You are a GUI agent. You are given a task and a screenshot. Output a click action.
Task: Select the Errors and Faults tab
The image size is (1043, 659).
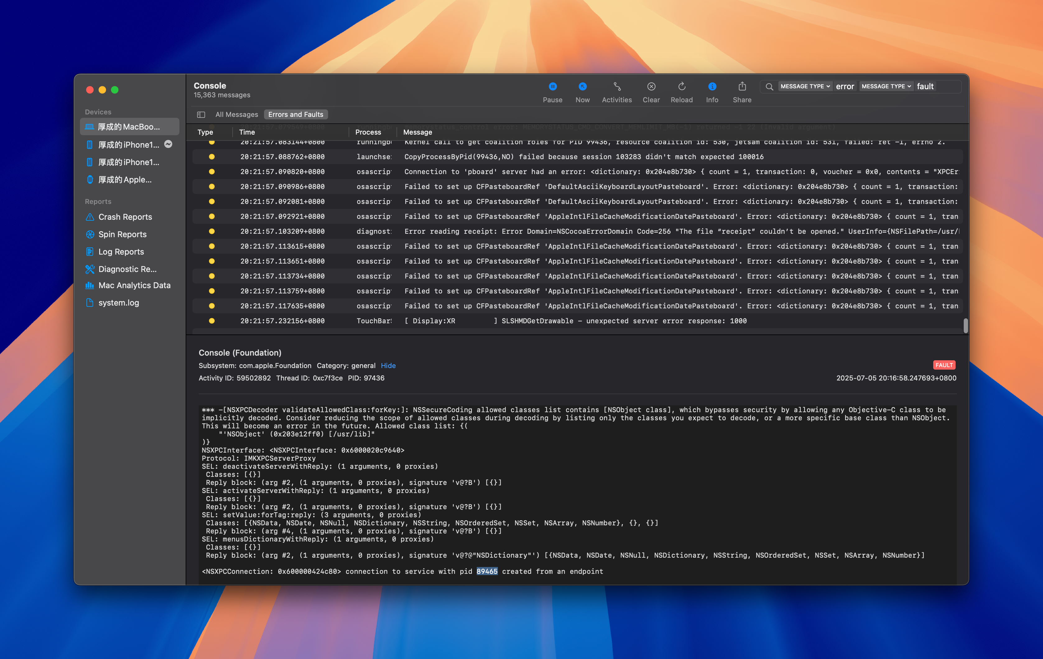point(295,115)
